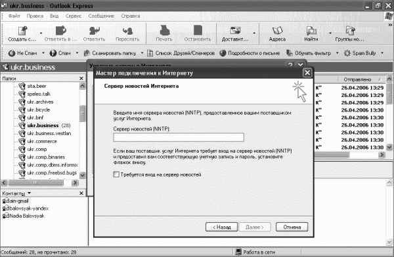Click the Send/Receive (Доставить) toolbar icon
394x257 pixels.
point(235,31)
